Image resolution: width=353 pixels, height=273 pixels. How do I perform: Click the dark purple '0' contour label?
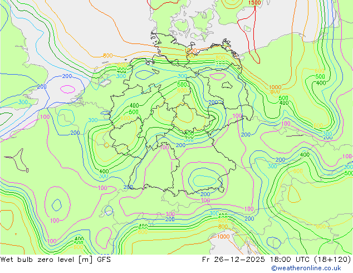(27, 170)
